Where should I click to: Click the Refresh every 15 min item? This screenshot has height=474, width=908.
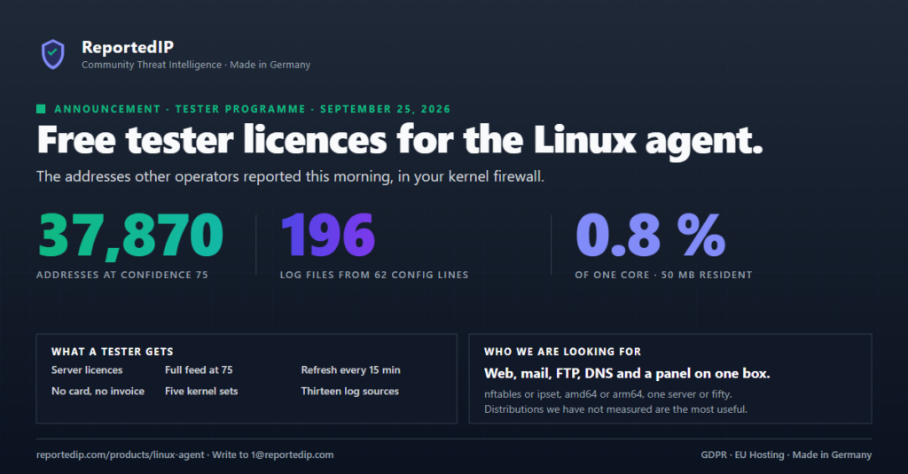[x=350, y=369]
